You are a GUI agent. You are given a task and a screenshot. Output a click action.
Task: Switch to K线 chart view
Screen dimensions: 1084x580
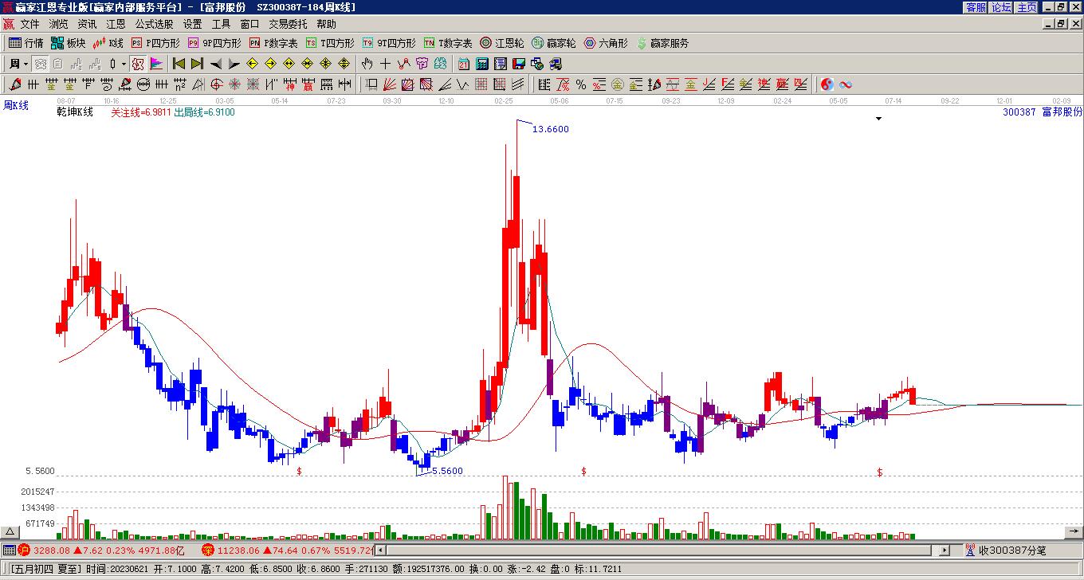pyautogui.click(x=108, y=43)
